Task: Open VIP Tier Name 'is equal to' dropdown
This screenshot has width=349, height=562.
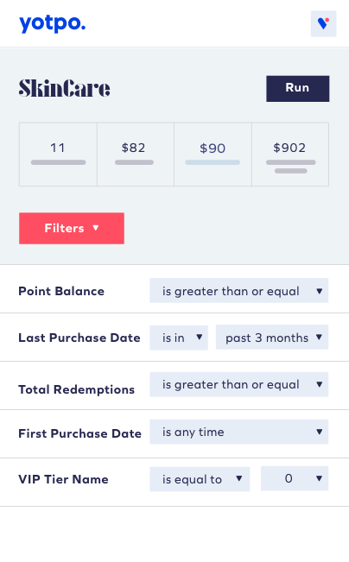Action: (x=200, y=479)
